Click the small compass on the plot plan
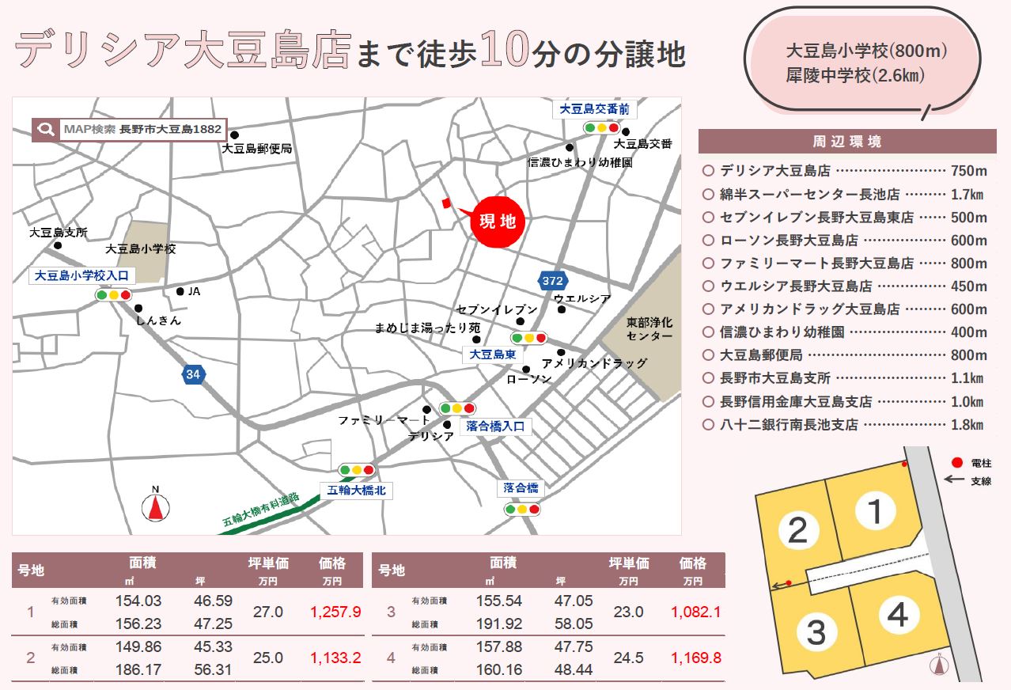Image resolution: width=1011 pixels, height=690 pixels. click(x=939, y=665)
